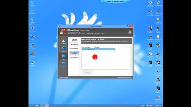Click the CCleaner taskbar button
This screenshot has width=191, height=107.
(x=47, y=106)
